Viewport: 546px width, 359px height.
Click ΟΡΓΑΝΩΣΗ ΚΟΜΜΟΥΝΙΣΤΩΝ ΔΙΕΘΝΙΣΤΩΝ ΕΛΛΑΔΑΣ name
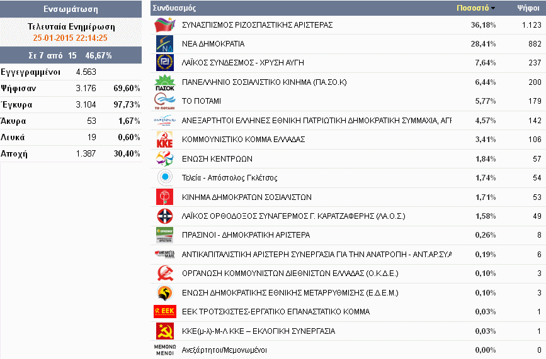pyautogui.click(x=290, y=273)
